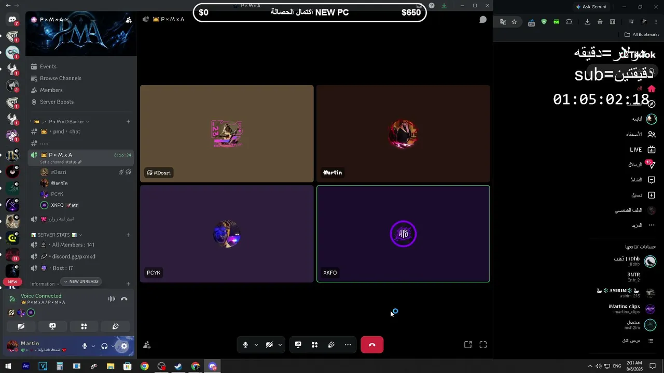Viewport: 664px width, 373px height.
Task: Select XKFO in voice channel list
Action: (x=57, y=205)
